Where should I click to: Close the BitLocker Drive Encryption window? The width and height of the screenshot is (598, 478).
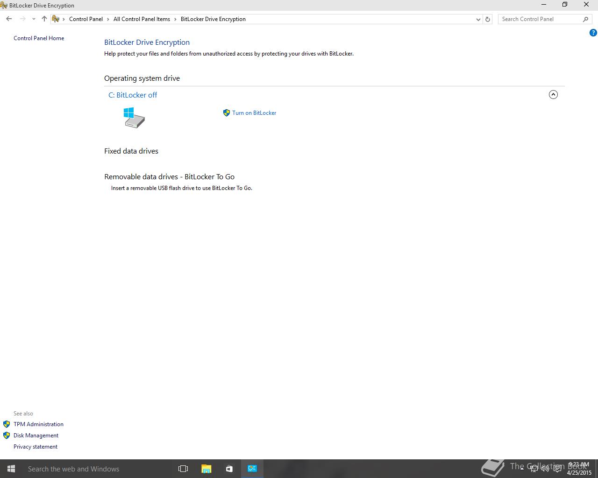[586, 5]
